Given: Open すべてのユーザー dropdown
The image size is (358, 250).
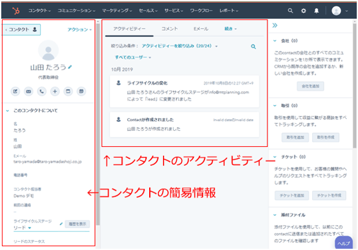Looking at the screenshot, I should tap(133, 57).
